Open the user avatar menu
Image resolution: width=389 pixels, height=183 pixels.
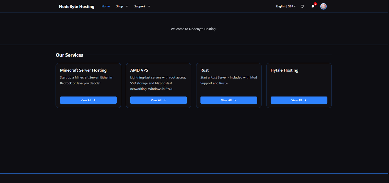coord(323,6)
